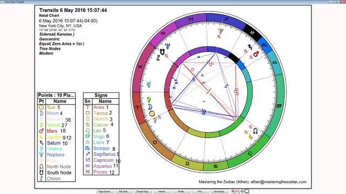Click 'Capricorn' name in Signs table
346x194 pixels.
pyautogui.click(x=103, y=160)
